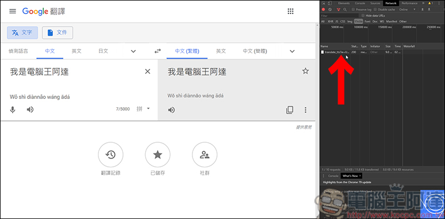The width and height of the screenshot is (445, 219).
Task: Select 英文 as the source language
Action: point(76,51)
